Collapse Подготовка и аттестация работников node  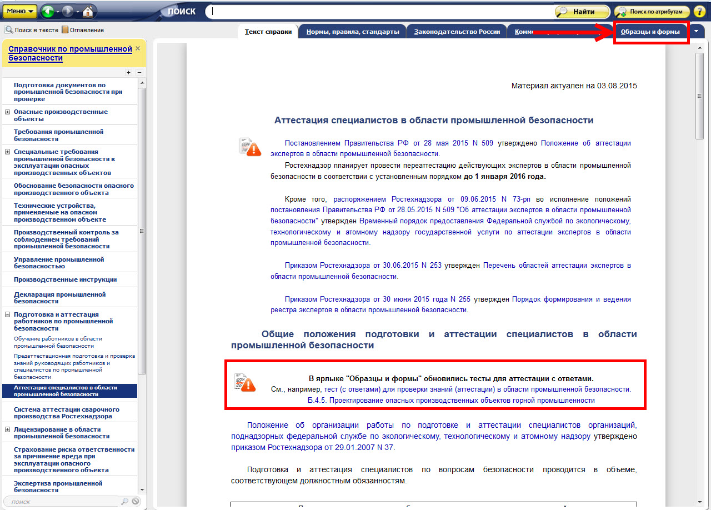[8, 314]
